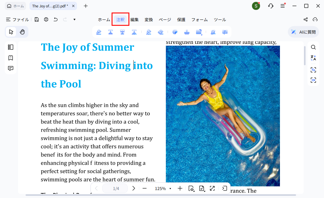Click the vertical scrollbar thumb

(304, 56)
